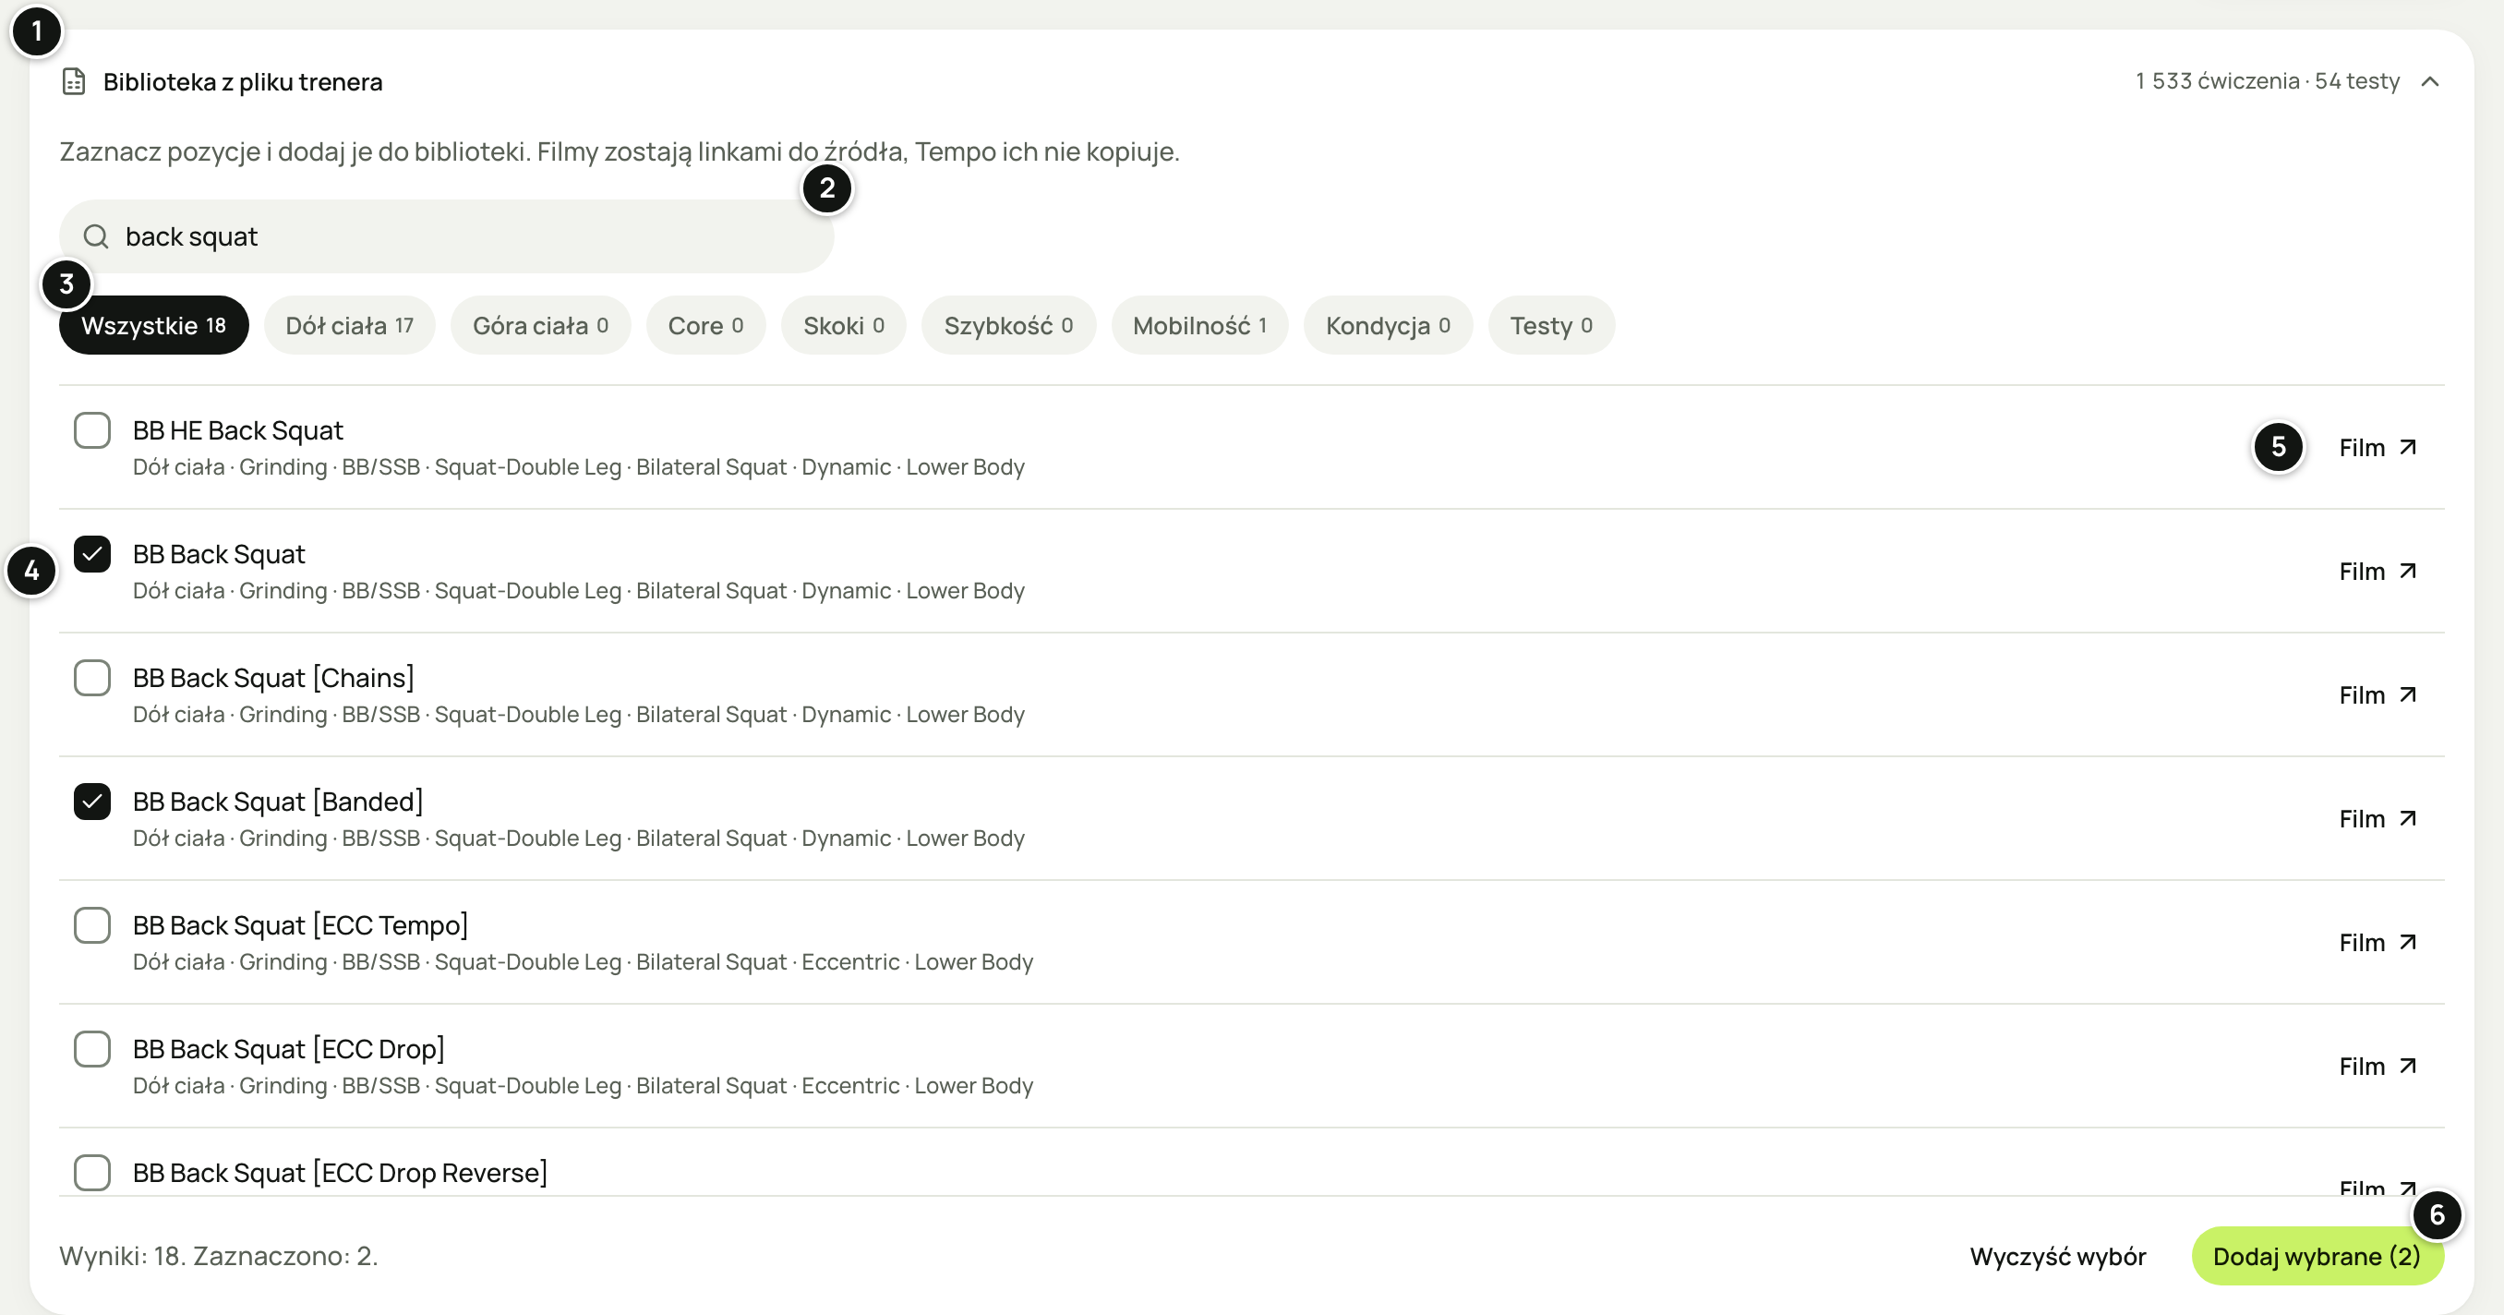
Task: Open Film link for BB Back Squat [ECC Tempo]
Action: pos(2378,943)
